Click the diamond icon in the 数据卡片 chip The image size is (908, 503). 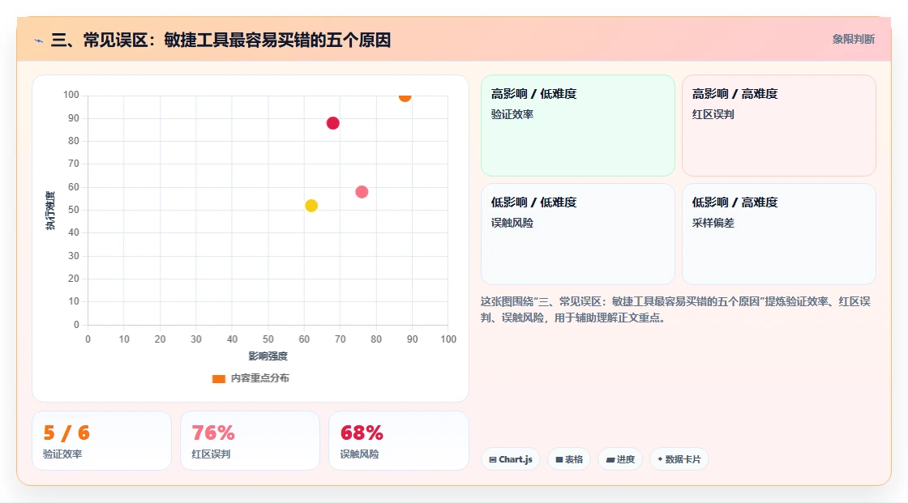(x=660, y=459)
